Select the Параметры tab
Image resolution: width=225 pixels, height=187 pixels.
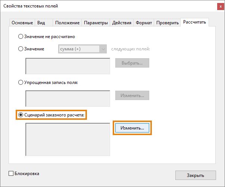tap(96, 23)
